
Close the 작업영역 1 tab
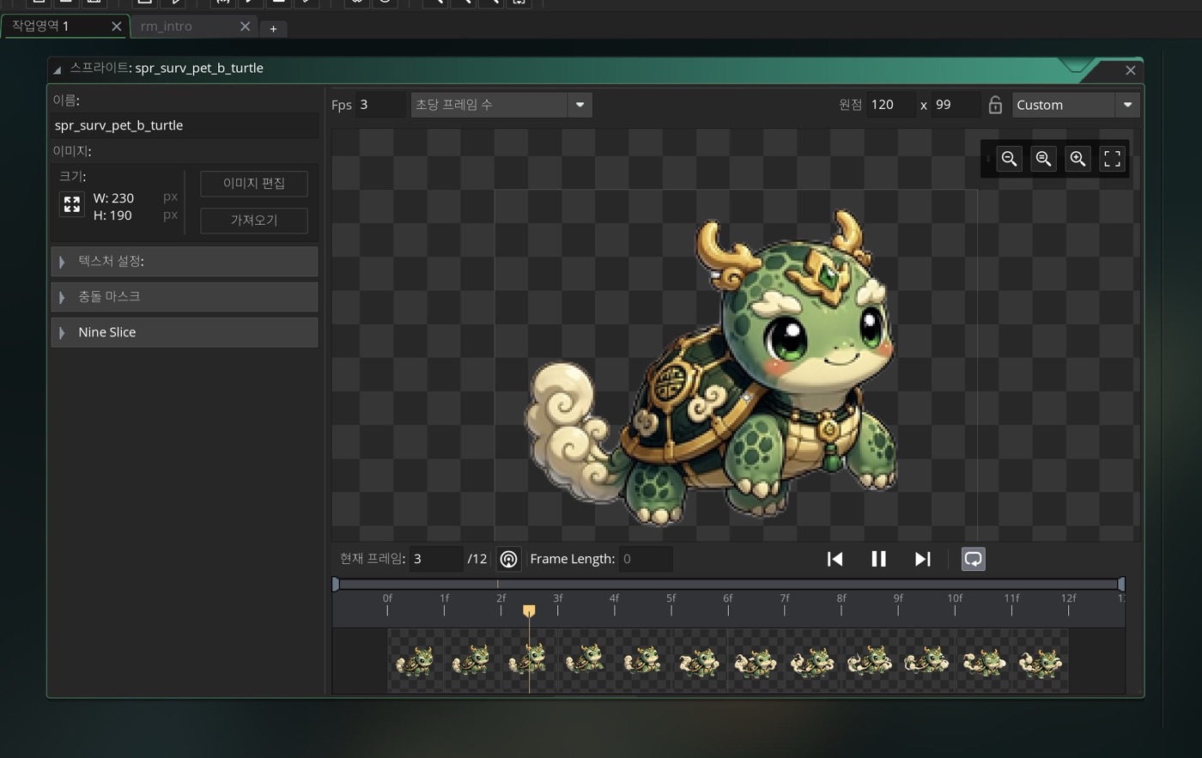tap(116, 27)
